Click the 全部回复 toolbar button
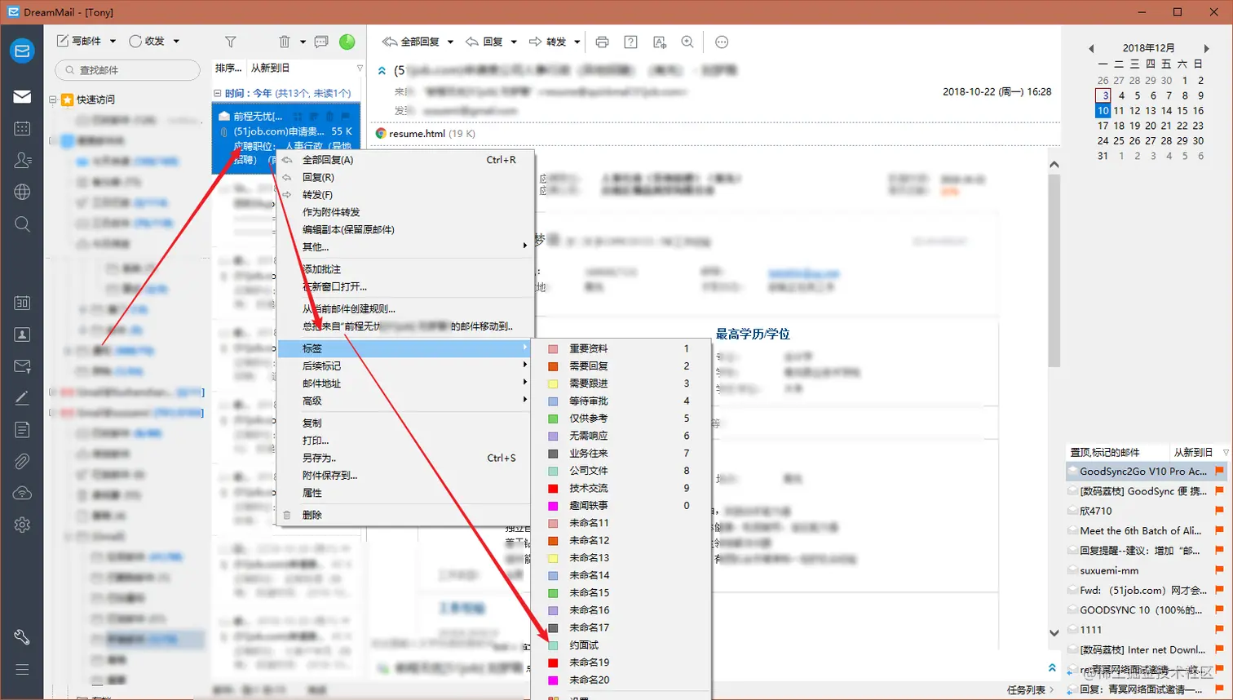The height and width of the screenshot is (700, 1233). (411, 42)
